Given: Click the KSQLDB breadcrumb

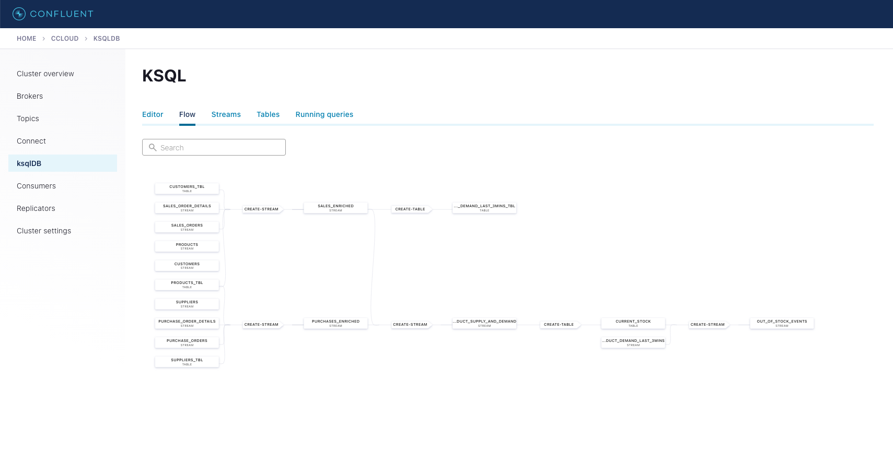Looking at the screenshot, I should [107, 39].
